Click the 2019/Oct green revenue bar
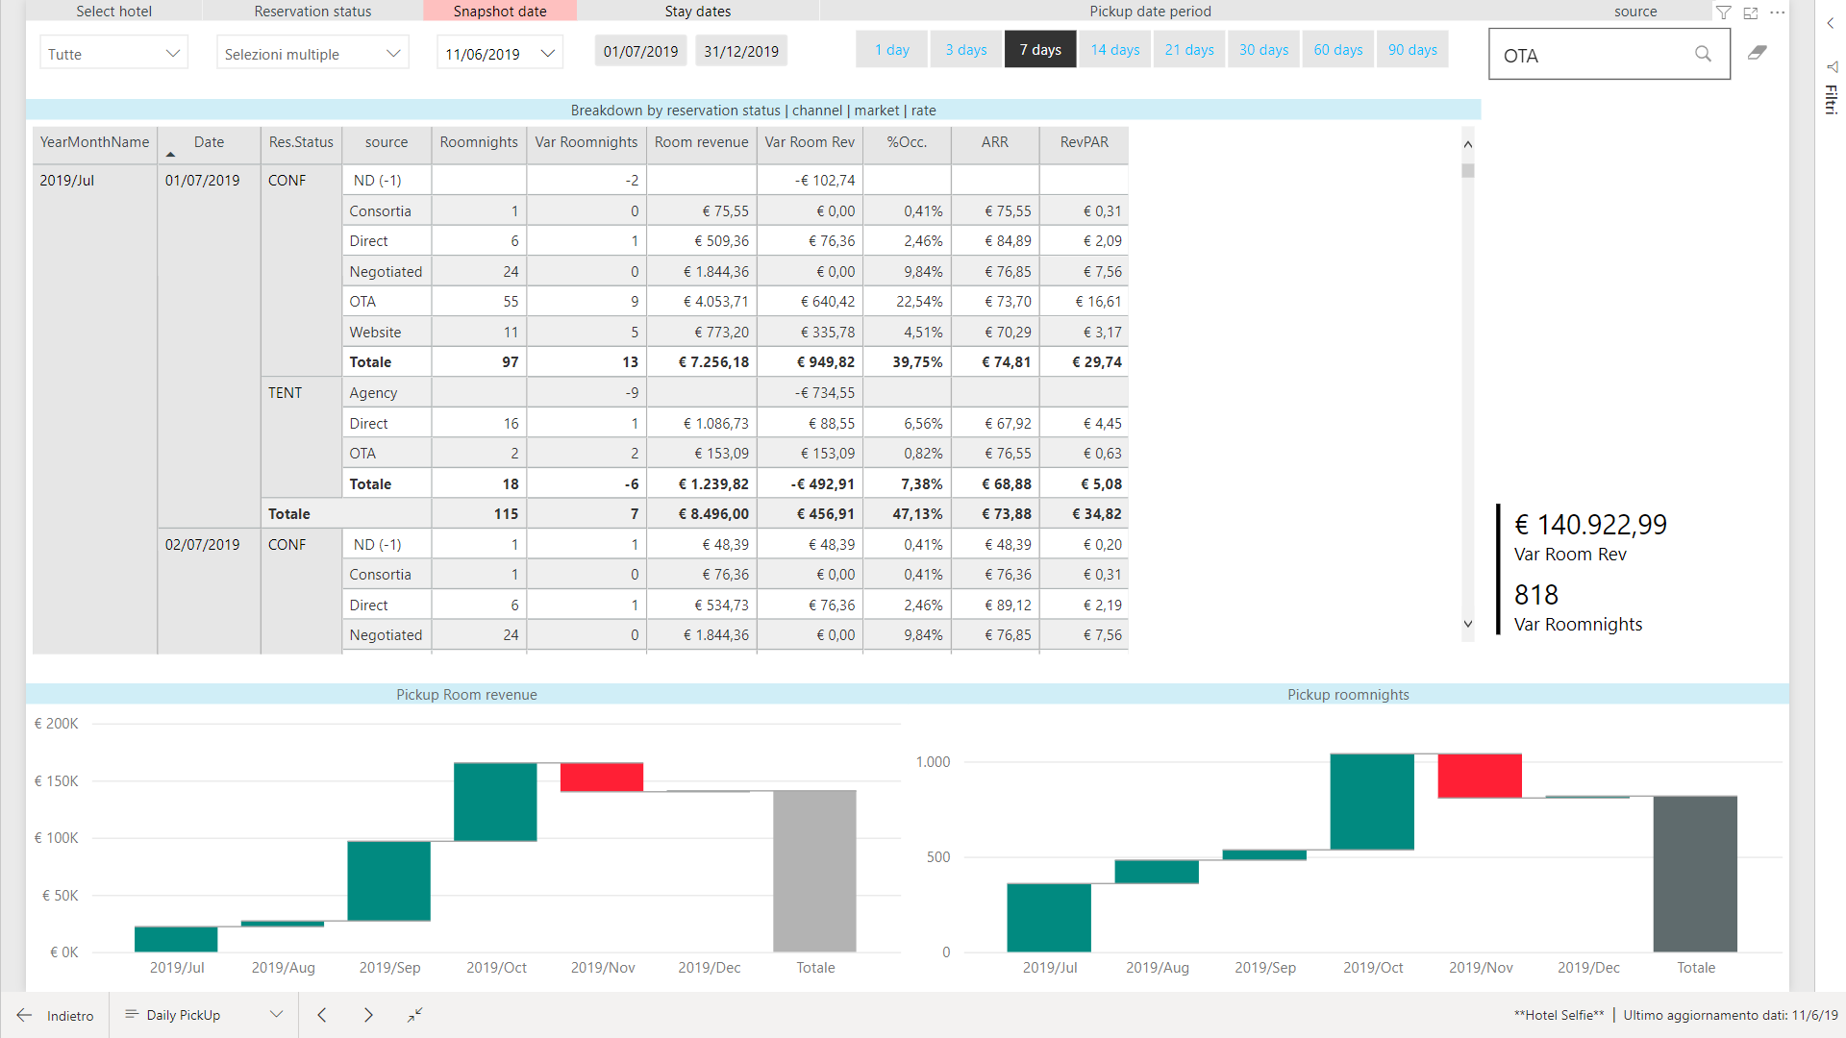This screenshot has width=1846, height=1038. [495, 802]
